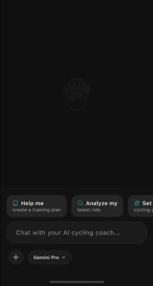This screenshot has height=286, width=153.
Task: Open the Gemini Pro model selector
Action: [50, 257]
